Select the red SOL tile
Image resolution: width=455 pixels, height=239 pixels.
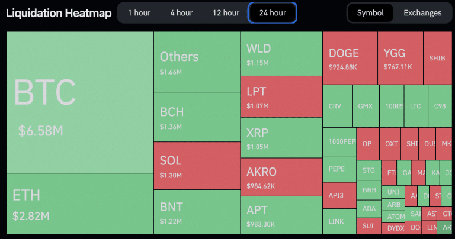tap(197, 165)
